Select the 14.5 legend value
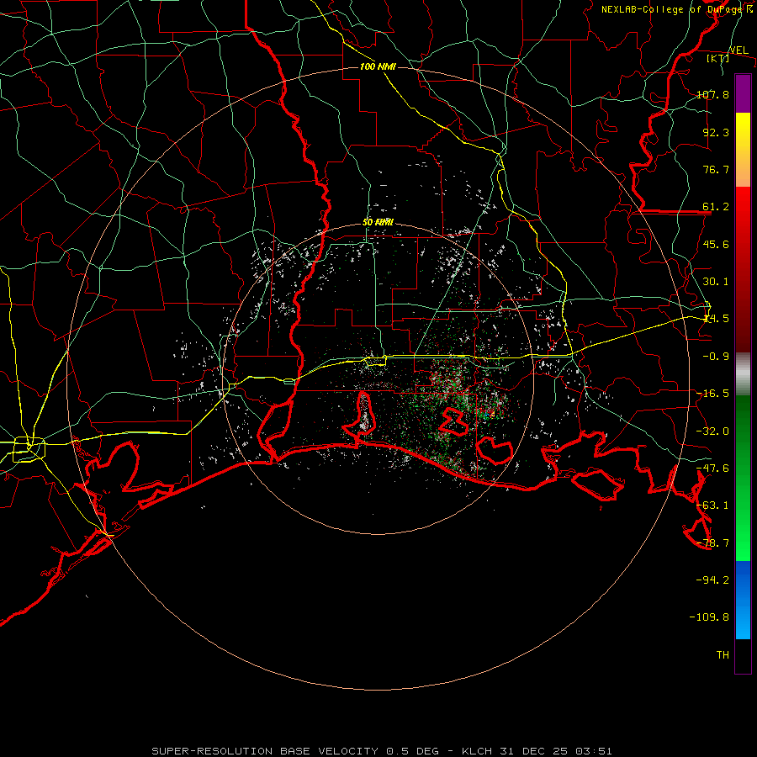This screenshot has height=757, width=757. [x=716, y=319]
